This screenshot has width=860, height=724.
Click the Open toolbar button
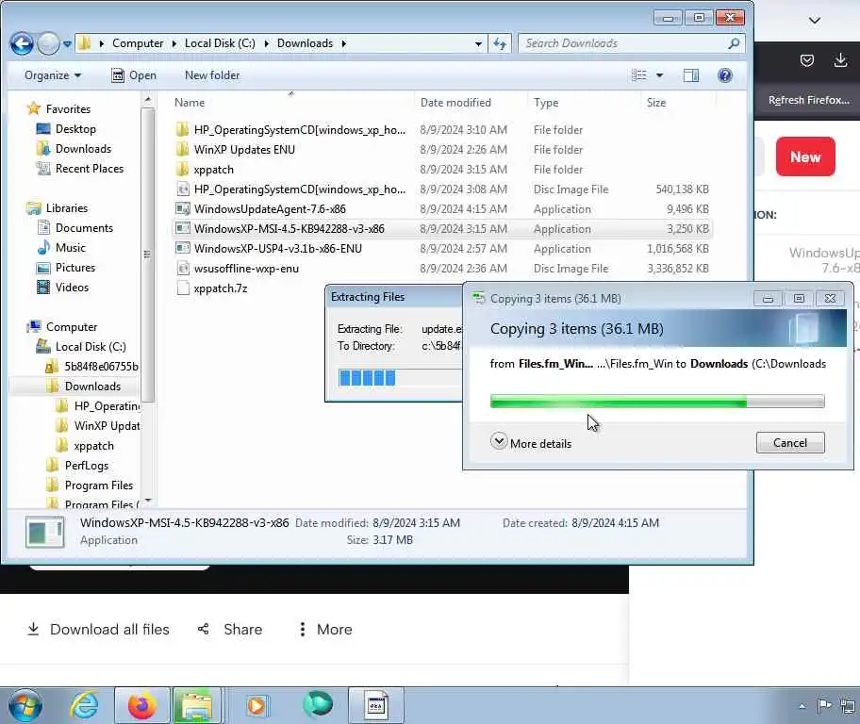[x=134, y=75]
